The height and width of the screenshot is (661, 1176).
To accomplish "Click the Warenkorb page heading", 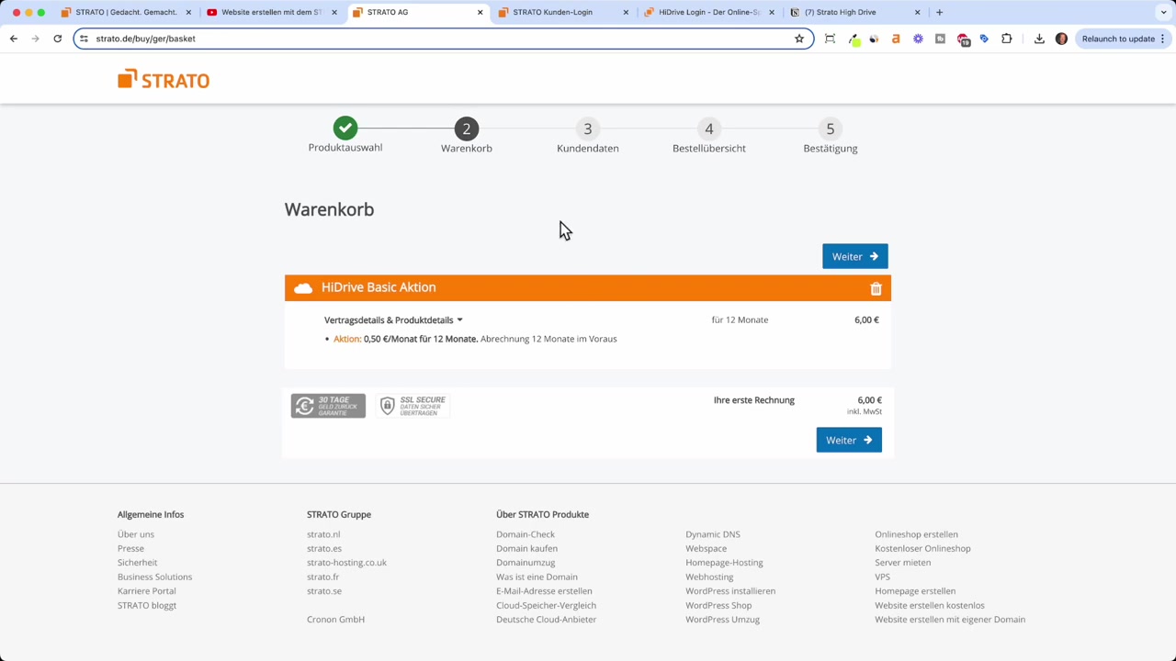I will coord(329,209).
